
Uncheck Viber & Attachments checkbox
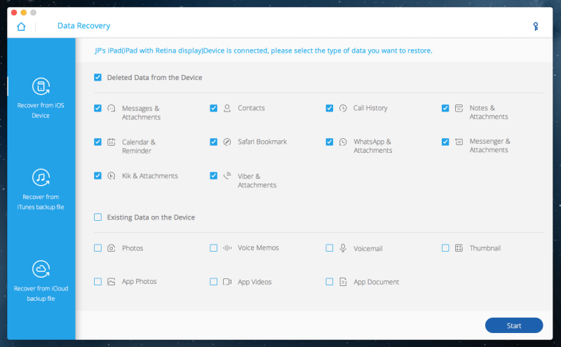point(214,176)
